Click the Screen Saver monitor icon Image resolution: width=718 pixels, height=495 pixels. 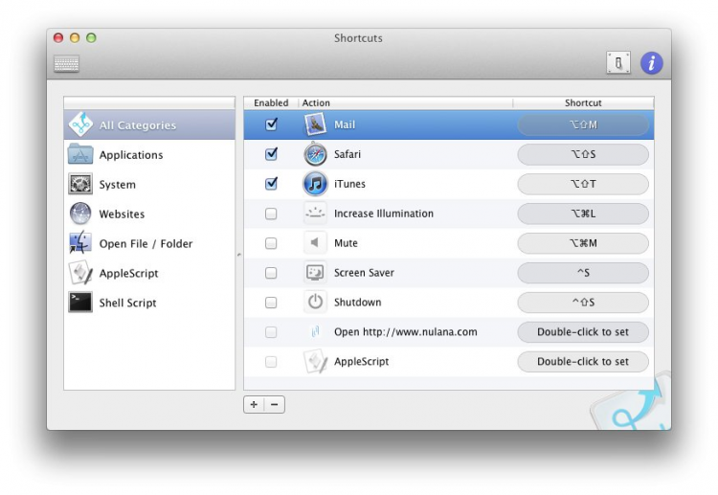(315, 273)
